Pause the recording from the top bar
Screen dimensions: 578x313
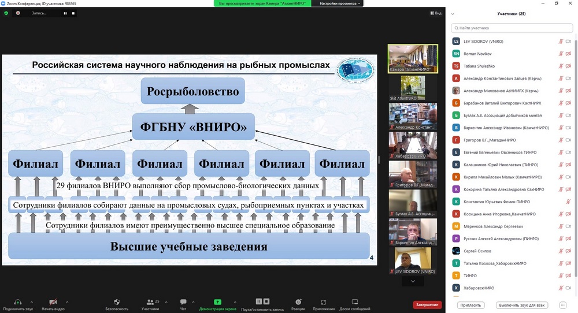click(x=65, y=13)
